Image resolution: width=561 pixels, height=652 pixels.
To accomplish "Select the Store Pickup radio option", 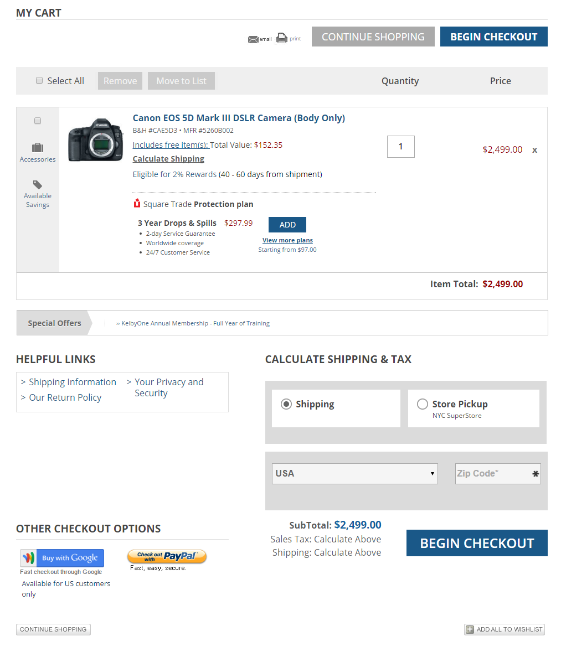I will pyautogui.click(x=423, y=404).
